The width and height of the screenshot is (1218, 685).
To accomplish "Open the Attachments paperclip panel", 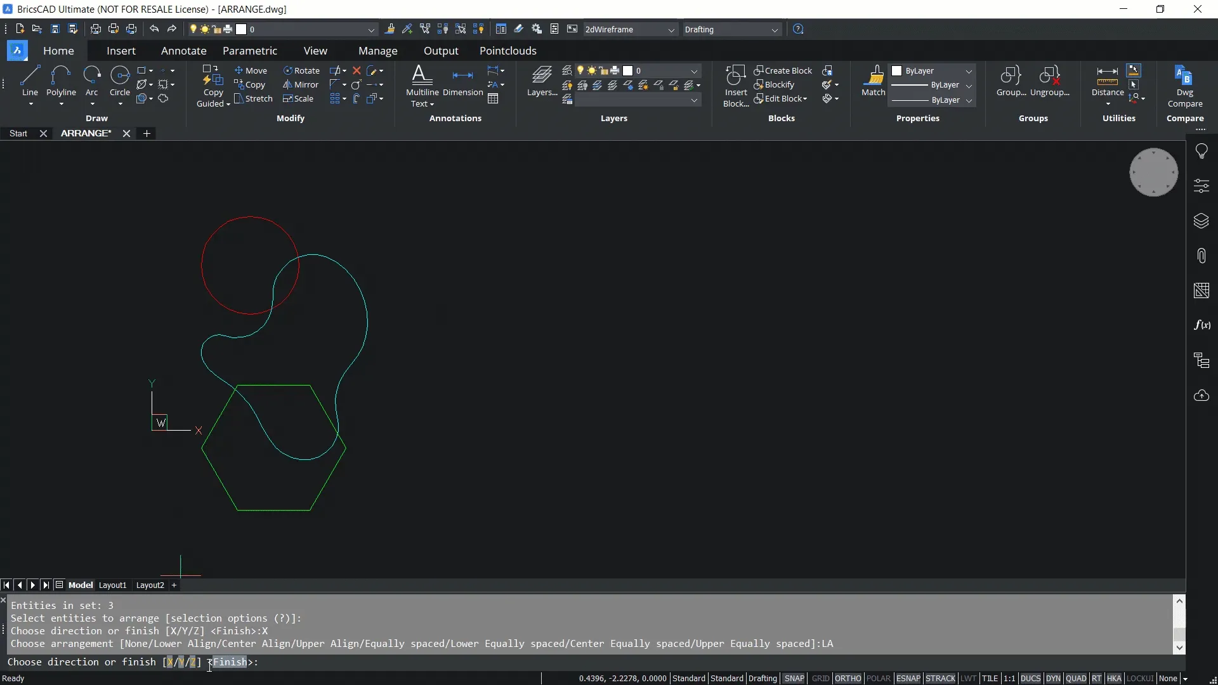I will pyautogui.click(x=1202, y=256).
